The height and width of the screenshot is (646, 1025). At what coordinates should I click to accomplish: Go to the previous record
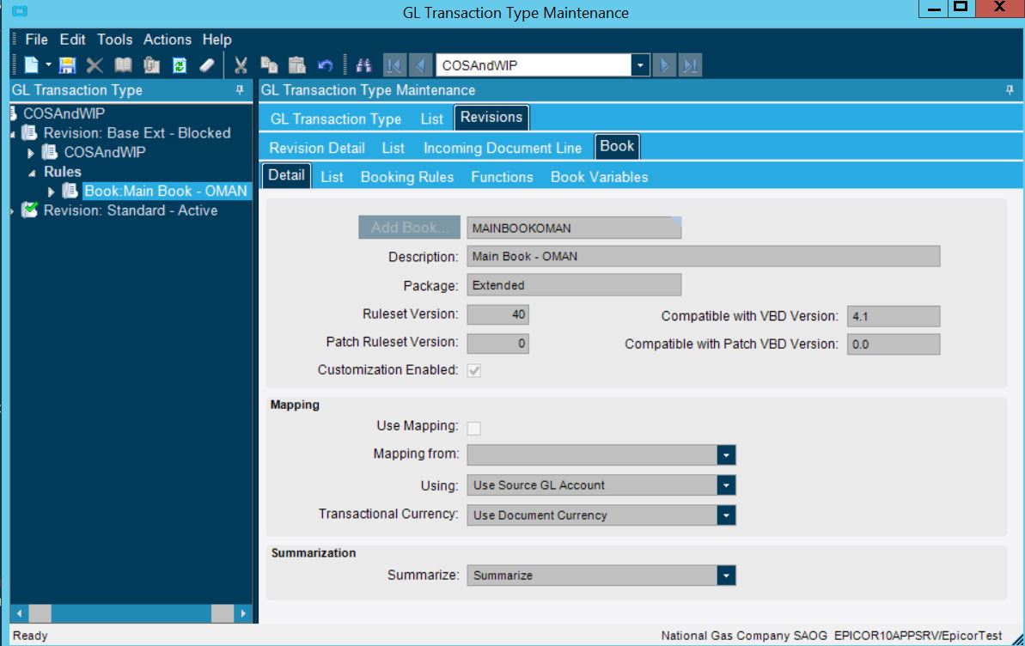tap(420, 64)
